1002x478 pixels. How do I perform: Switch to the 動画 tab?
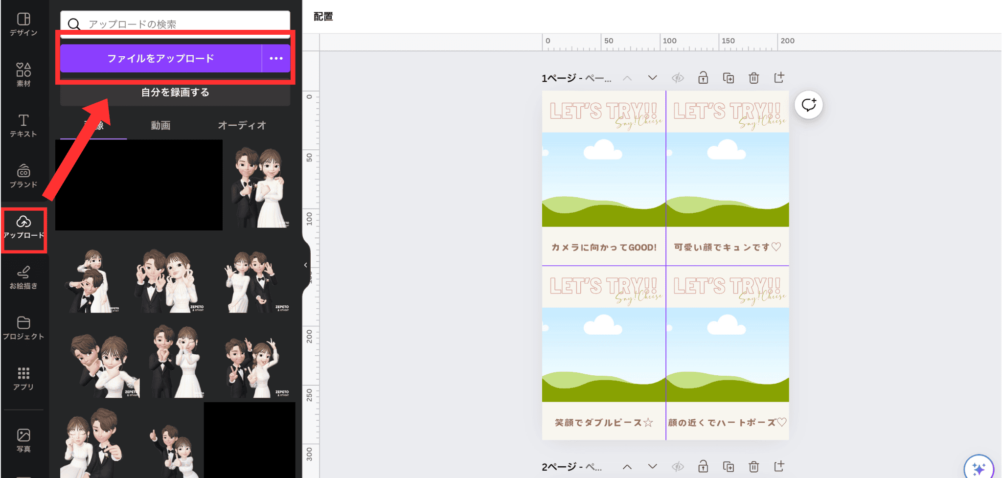point(160,125)
